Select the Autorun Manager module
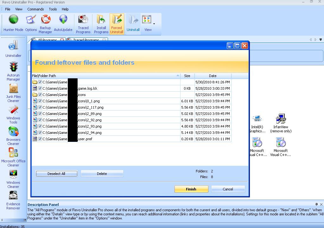 click(13, 70)
